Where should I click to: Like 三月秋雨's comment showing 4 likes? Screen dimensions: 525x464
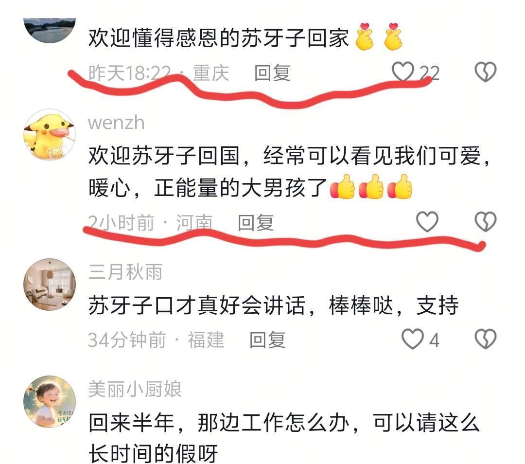413,339
